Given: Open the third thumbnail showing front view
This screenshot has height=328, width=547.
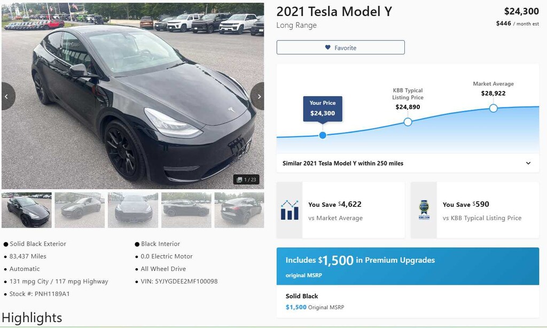Looking at the screenshot, I should (133, 210).
